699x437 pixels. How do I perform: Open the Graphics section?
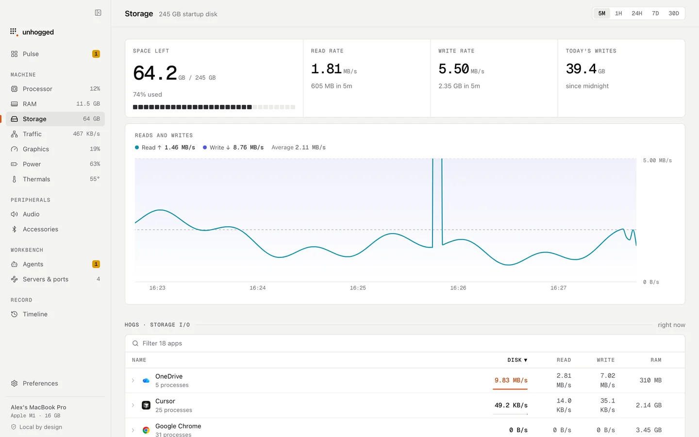[x=55, y=149]
